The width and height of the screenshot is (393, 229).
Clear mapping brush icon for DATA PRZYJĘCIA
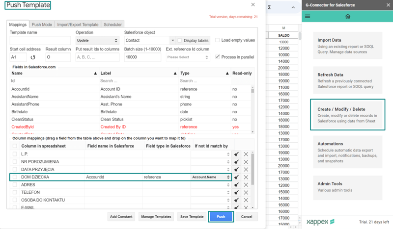236,170
